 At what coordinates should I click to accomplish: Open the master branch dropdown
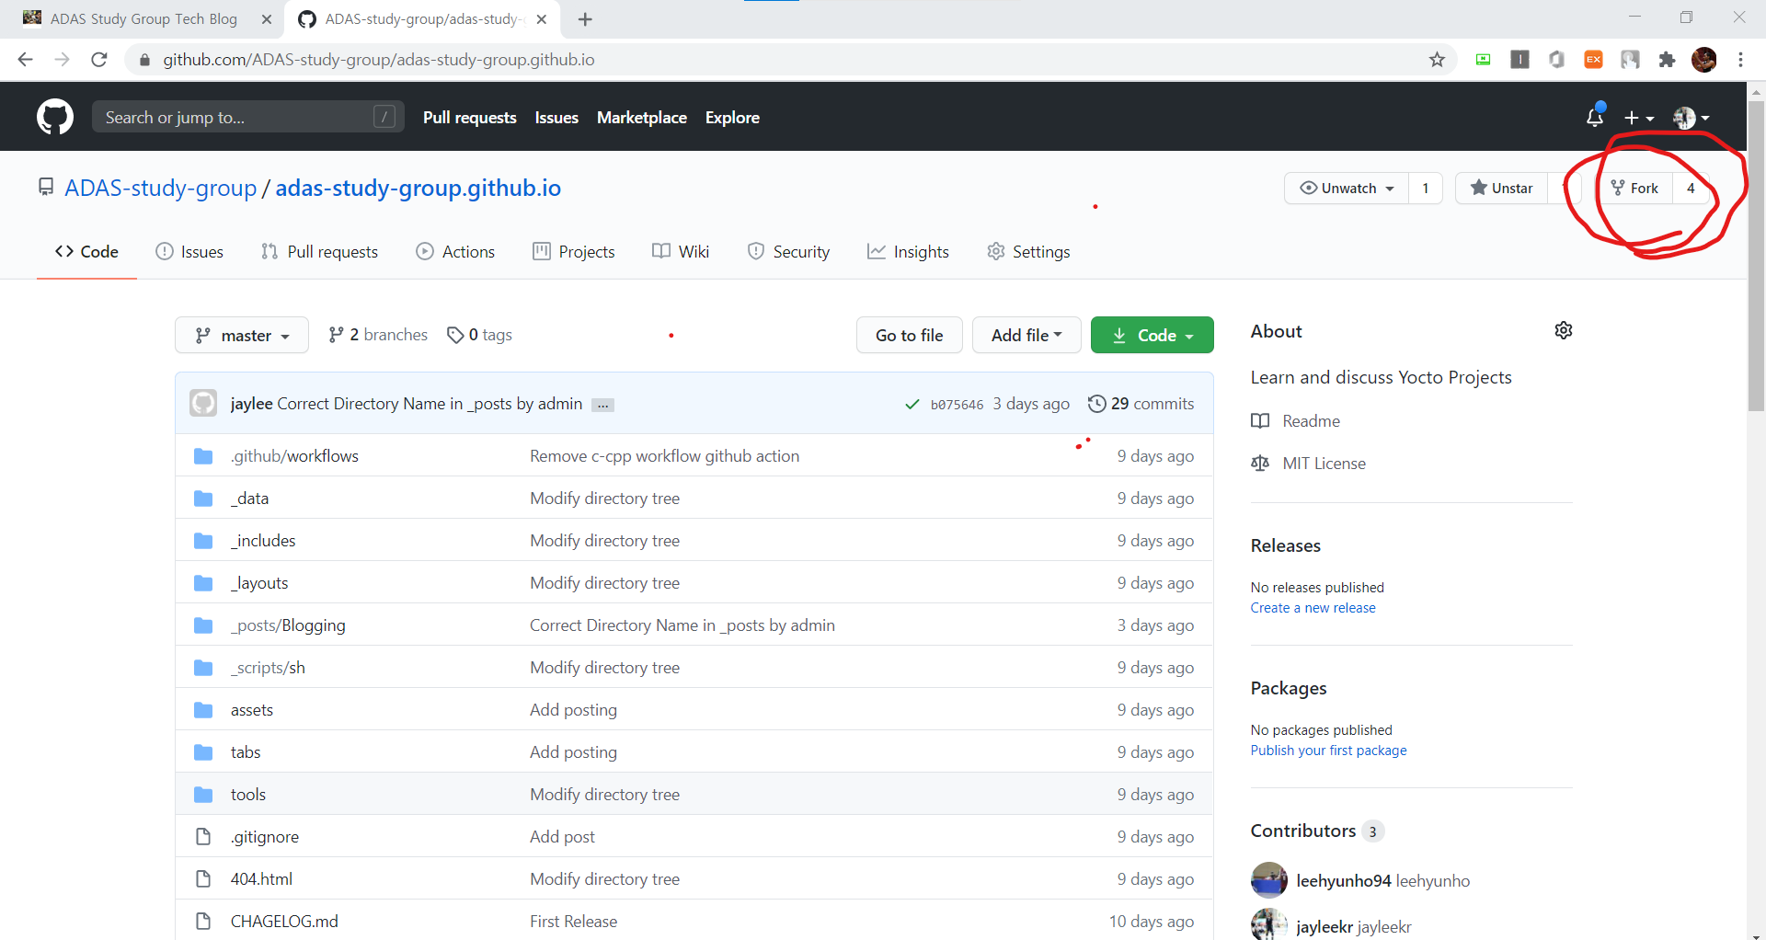(242, 336)
